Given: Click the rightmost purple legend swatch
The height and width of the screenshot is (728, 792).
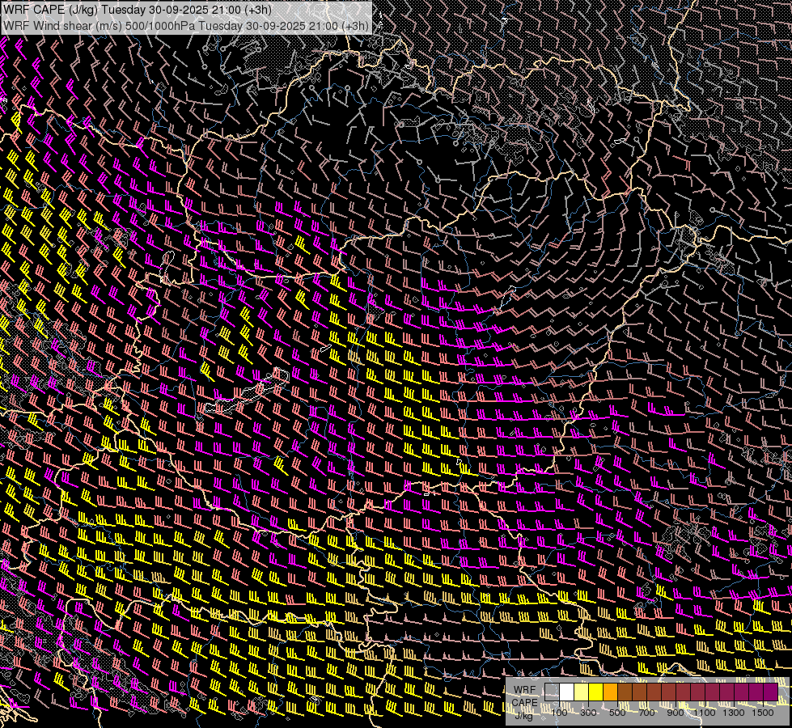Looking at the screenshot, I should [770, 692].
